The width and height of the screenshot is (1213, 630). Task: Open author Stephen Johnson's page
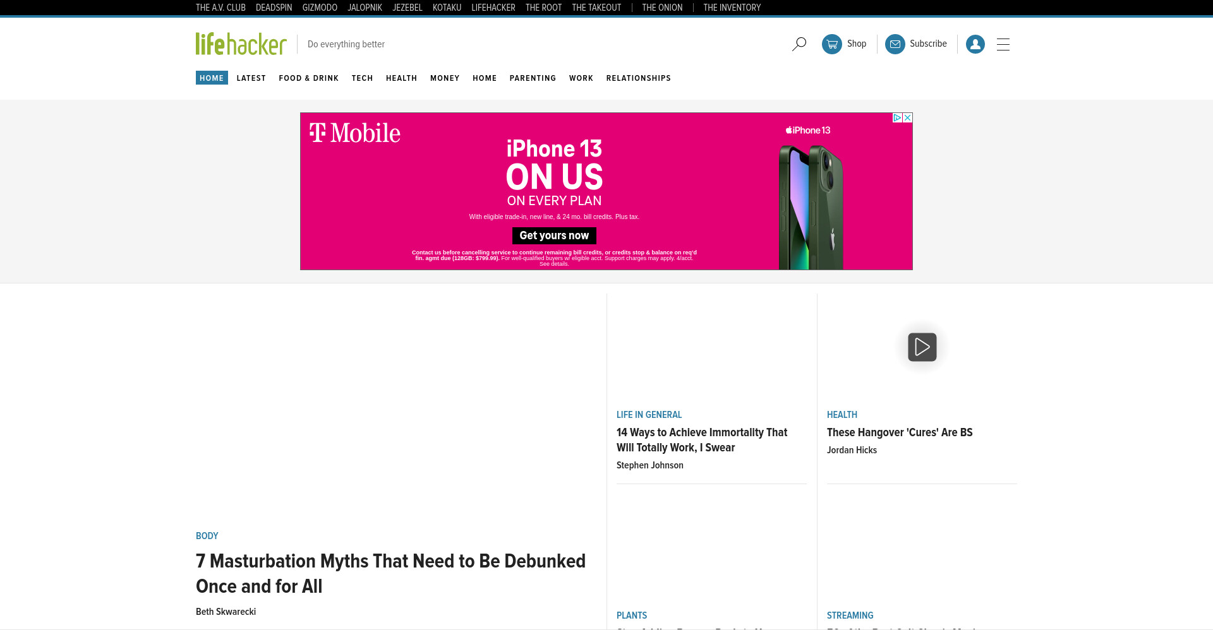coord(650,465)
